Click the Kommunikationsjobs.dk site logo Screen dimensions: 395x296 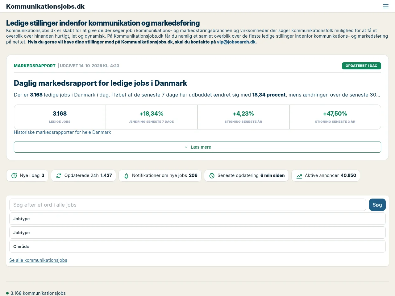[x=45, y=6]
